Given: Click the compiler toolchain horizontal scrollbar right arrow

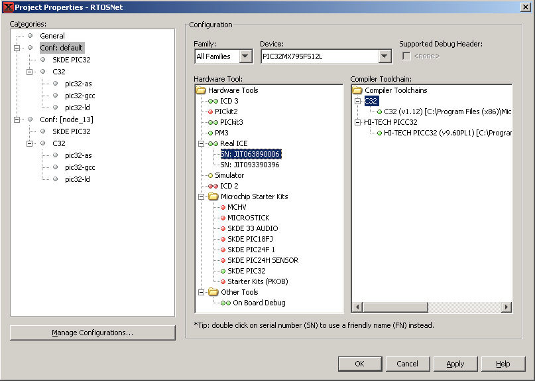Looking at the screenshot, I should [x=506, y=307].
